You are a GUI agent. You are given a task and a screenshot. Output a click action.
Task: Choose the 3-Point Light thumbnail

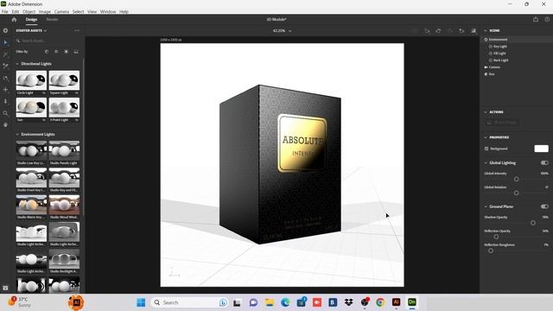[x=64, y=107]
